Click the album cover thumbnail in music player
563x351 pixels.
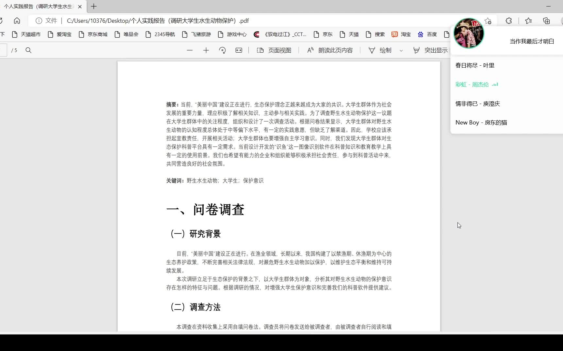pos(468,33)
